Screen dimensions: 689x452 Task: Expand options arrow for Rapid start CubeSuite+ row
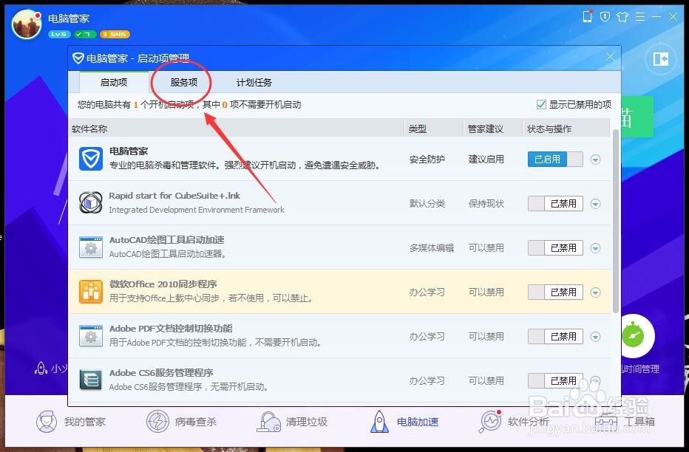[595, 204]
